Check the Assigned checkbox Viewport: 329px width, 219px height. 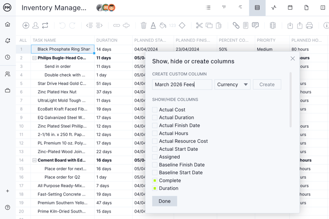point(155,157)
